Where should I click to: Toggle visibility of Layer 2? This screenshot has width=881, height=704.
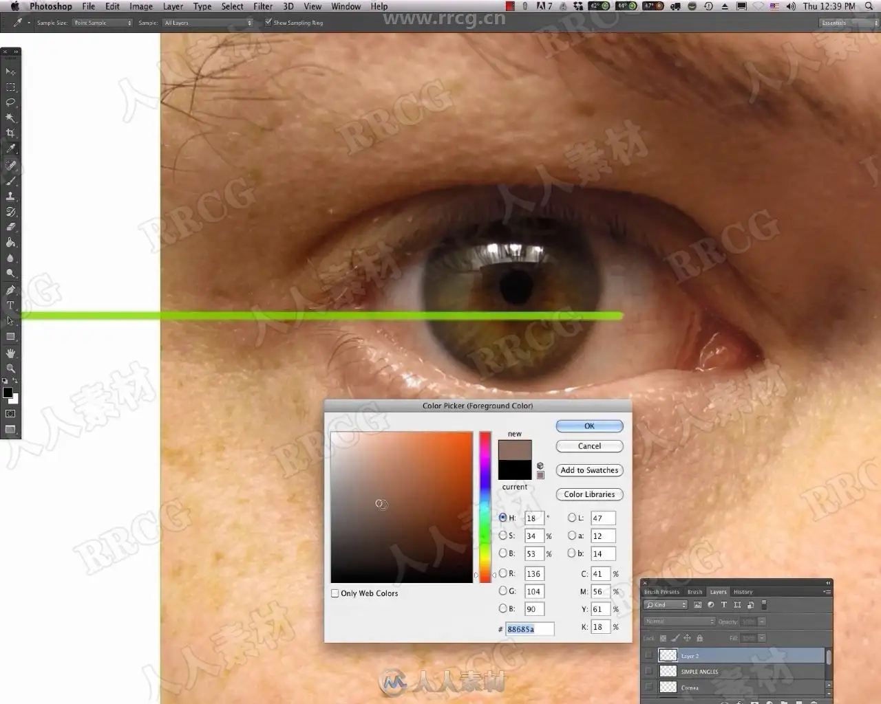tap(648, 656)
